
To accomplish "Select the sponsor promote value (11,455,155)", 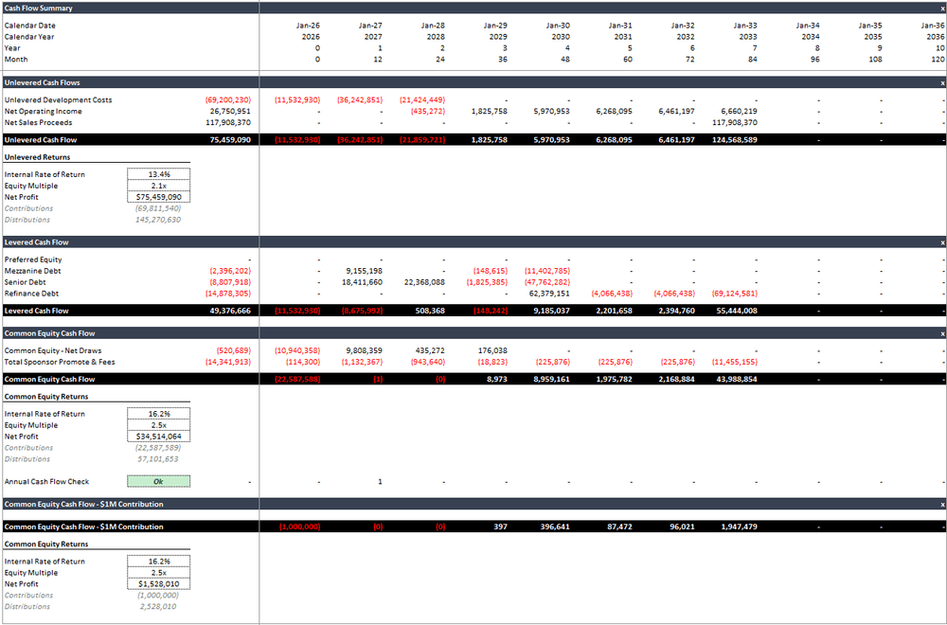I will click(735, 363).
